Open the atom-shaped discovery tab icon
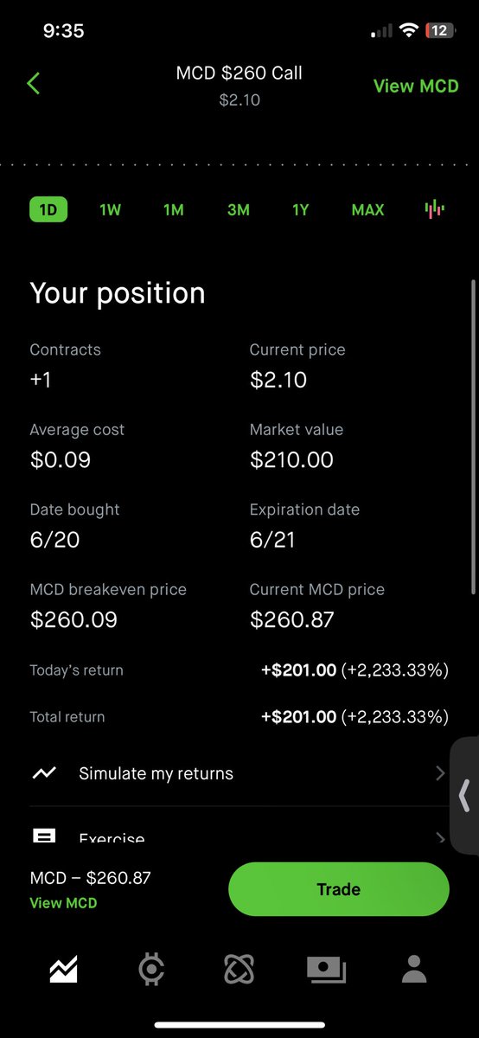Image resolution: width=479 pixels, height=1038 pixels. tap(239, 970)
